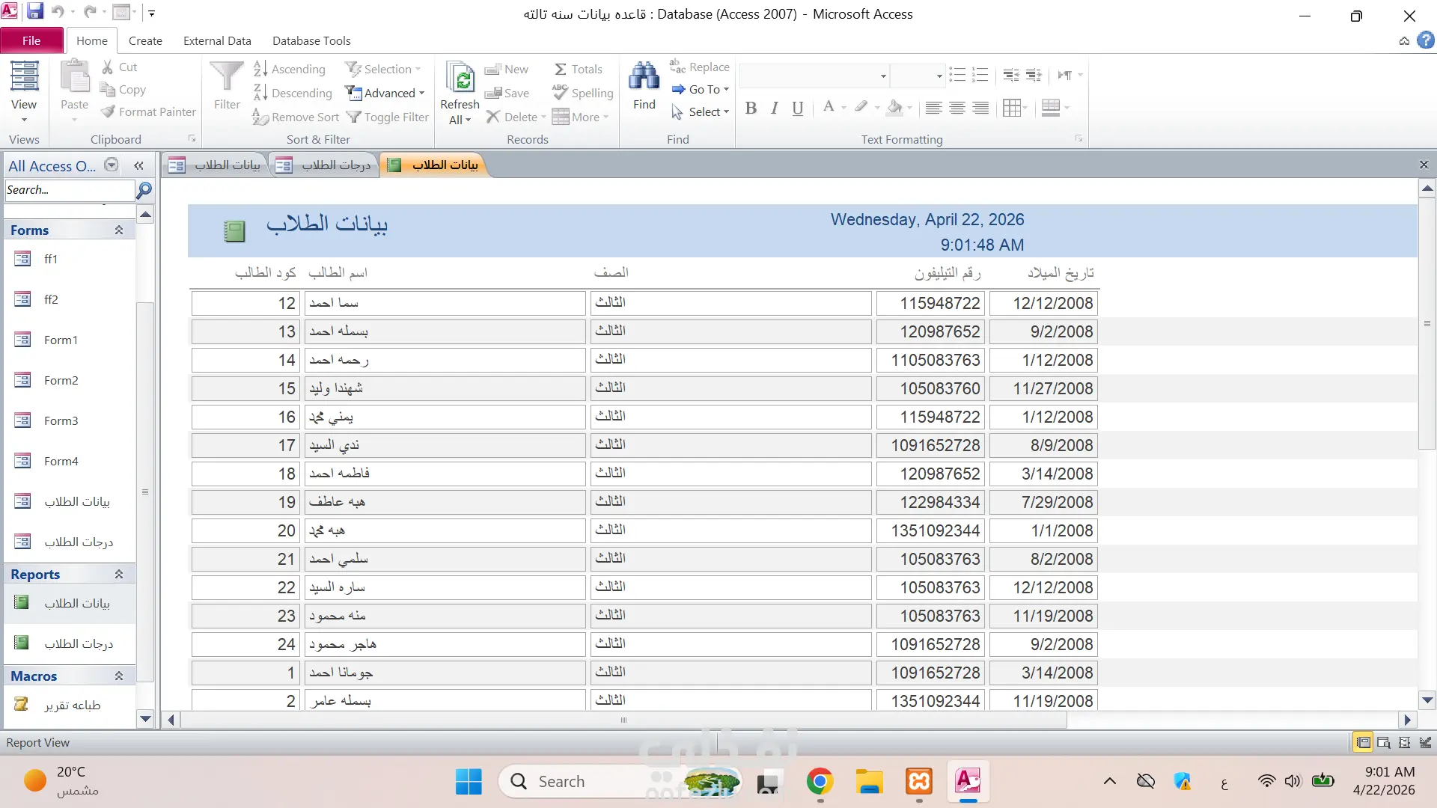
Task: Open the Windows Start menu
Action: (x=469, y=782)
